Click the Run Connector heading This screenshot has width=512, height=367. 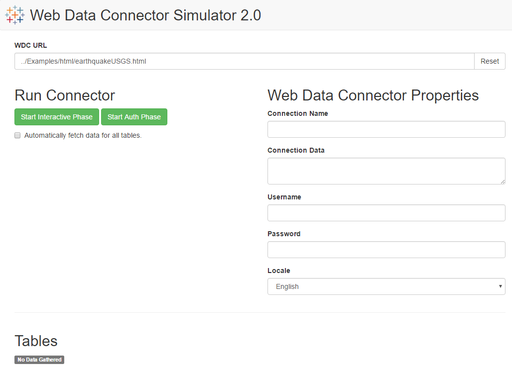65,95
